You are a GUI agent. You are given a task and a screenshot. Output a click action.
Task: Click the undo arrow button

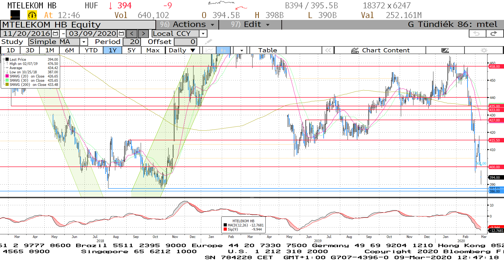[477, 34]
